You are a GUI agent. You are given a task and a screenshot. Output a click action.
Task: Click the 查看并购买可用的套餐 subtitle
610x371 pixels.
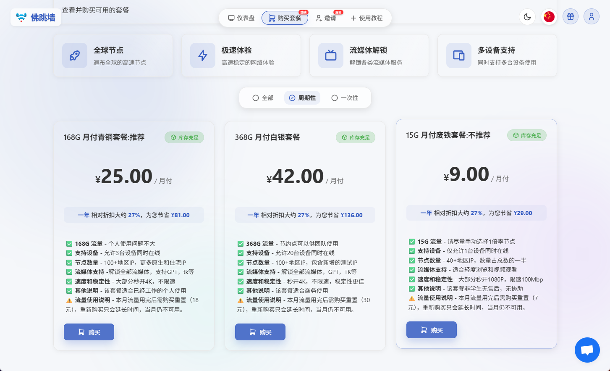tap(96, 10)
